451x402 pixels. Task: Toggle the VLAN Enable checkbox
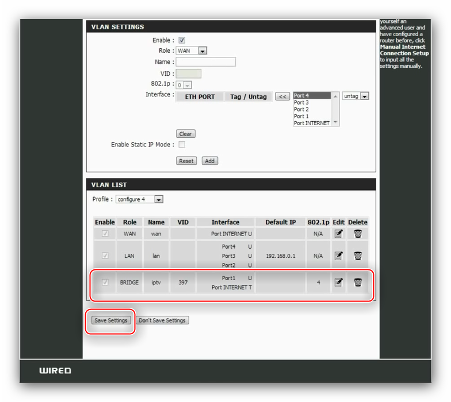point(182,40)
